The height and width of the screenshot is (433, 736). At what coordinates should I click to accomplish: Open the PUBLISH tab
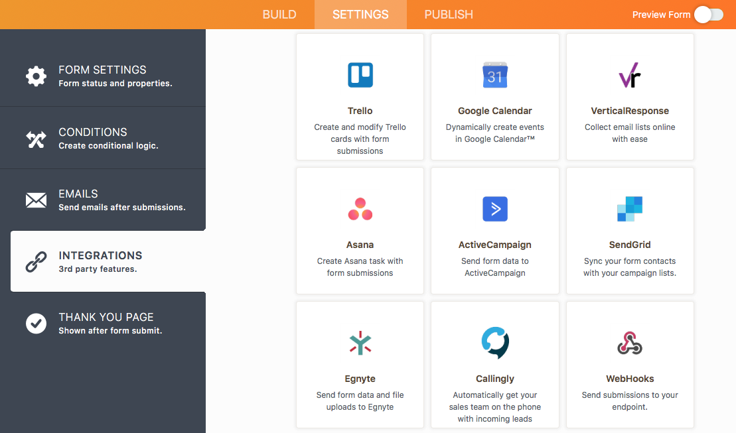pyautogui.click(x=448, y=15)
